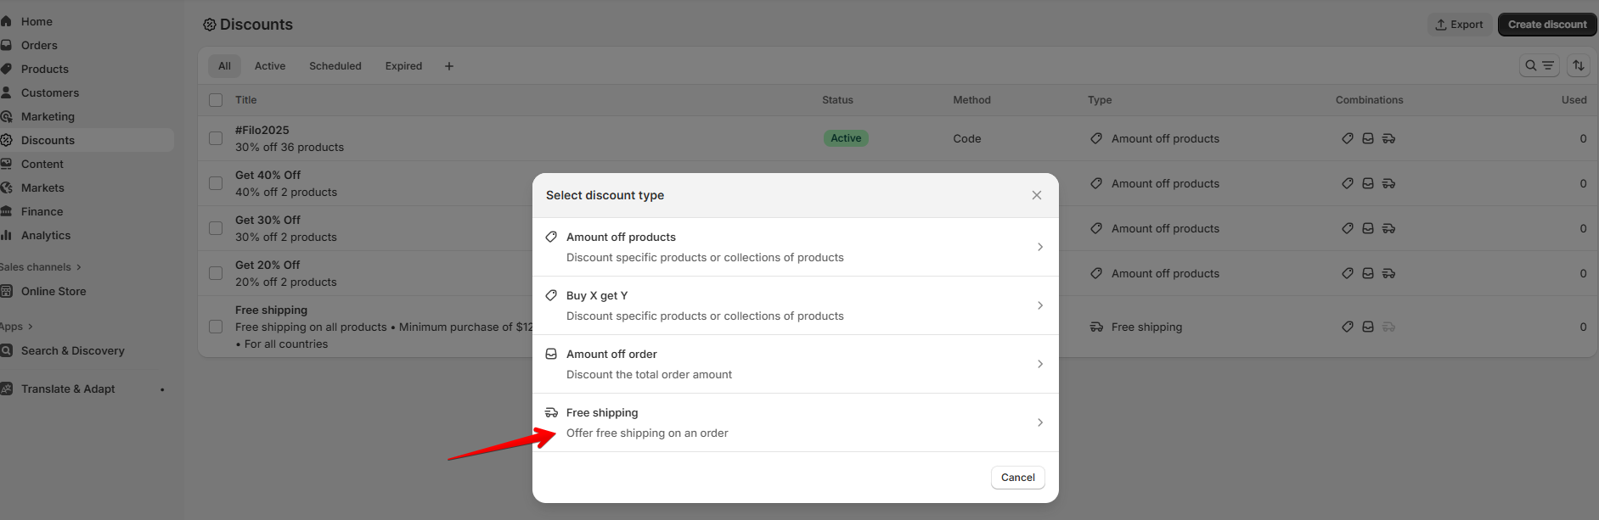This screenshot has height=520, width=1599.
Task: Click the Online Store icon
Action: pos(6,291)
